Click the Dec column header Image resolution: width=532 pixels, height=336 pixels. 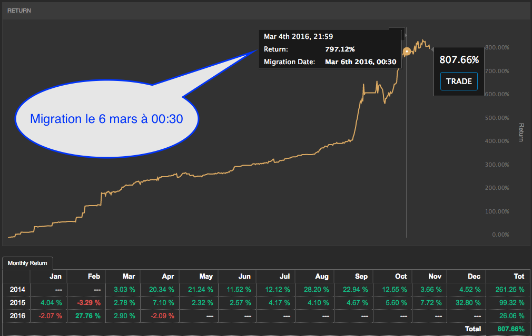(x=474, y=276)
